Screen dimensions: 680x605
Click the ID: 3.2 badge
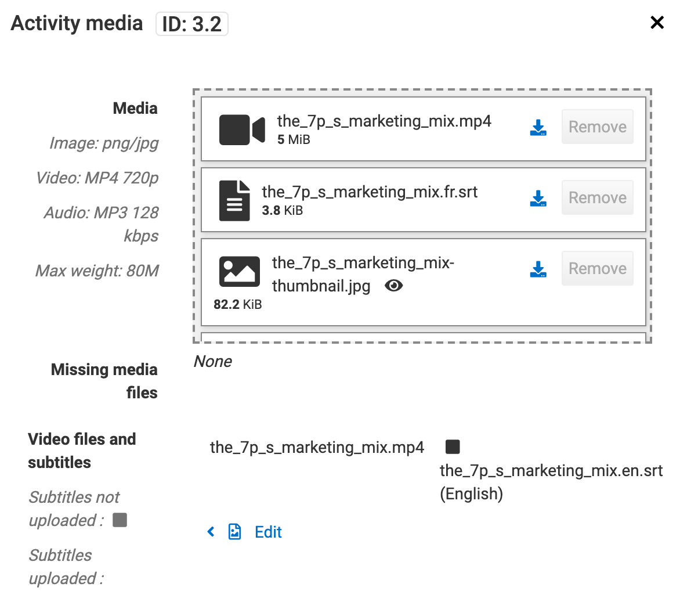(x=191, y=24)
